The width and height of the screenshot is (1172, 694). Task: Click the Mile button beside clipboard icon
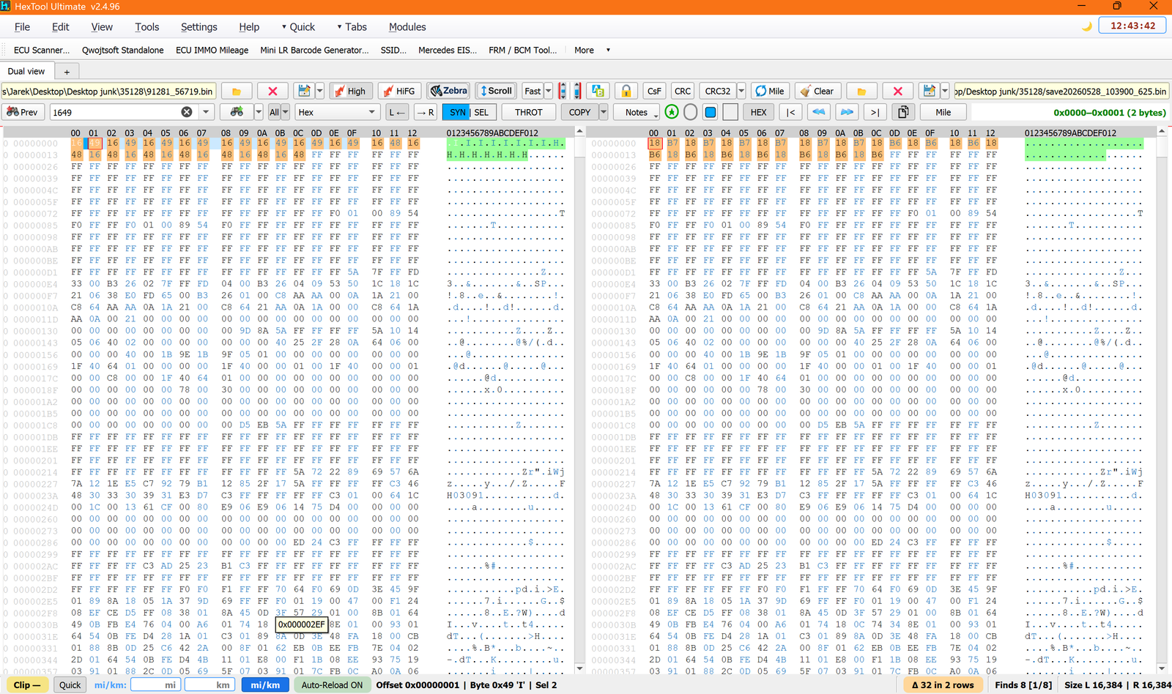pos(943,112)
